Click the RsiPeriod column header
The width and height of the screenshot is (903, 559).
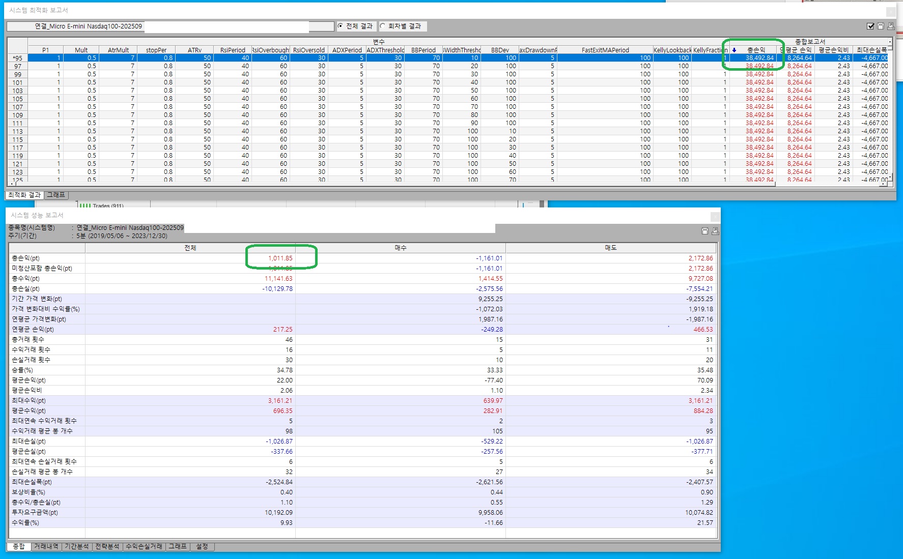(233, 50)
